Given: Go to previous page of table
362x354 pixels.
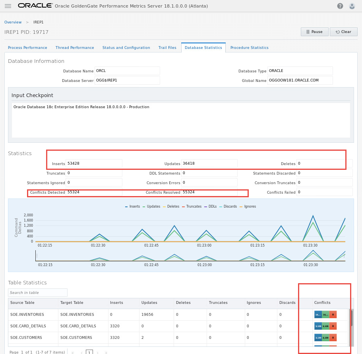Looking at the screenshot, I should tap(81, 352).
